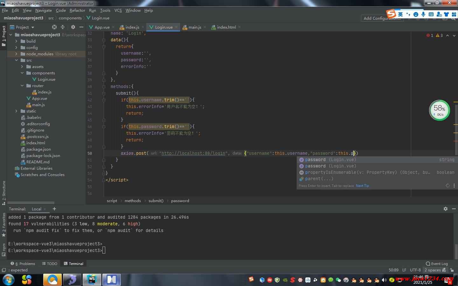Screen dimensions: 458x286
Task: Open Terminal panel settings gear
Action: click(x=446, y=209)
